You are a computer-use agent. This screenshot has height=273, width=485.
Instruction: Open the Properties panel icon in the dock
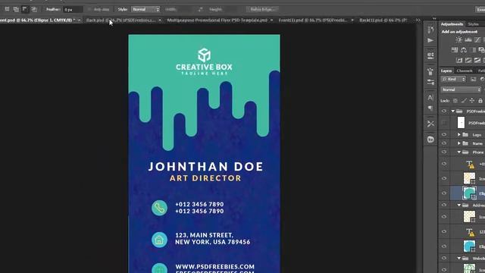(x=430, y=55)
